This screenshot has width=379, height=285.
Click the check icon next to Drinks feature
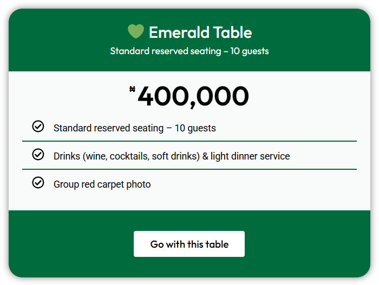(38, 155)
